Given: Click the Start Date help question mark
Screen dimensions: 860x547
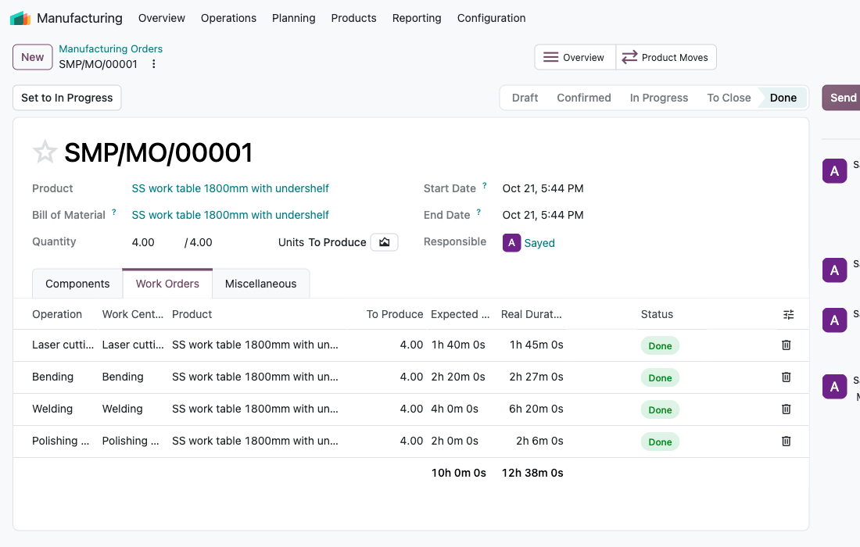Looking at the screenshot, I should coord(484,186).
